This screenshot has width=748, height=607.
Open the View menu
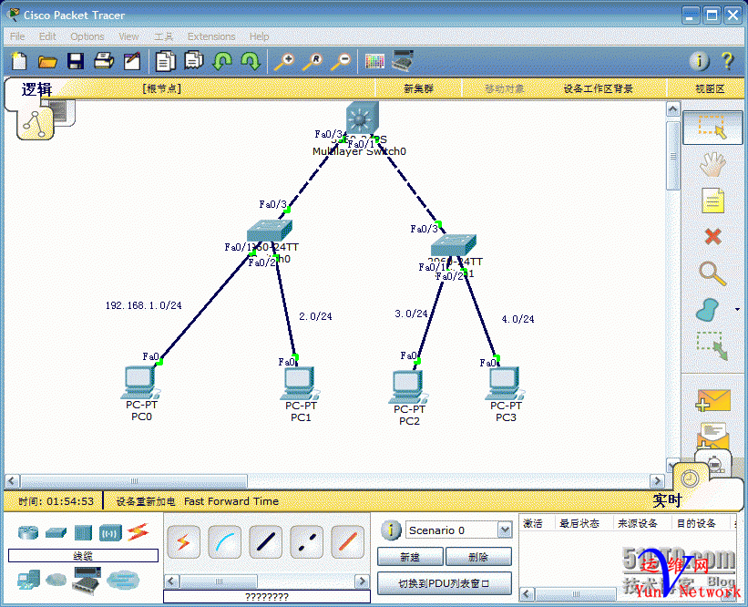click(128, 36)
